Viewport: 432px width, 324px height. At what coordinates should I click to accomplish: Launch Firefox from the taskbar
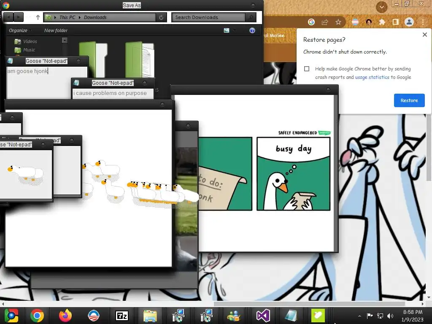pos(65,316)
